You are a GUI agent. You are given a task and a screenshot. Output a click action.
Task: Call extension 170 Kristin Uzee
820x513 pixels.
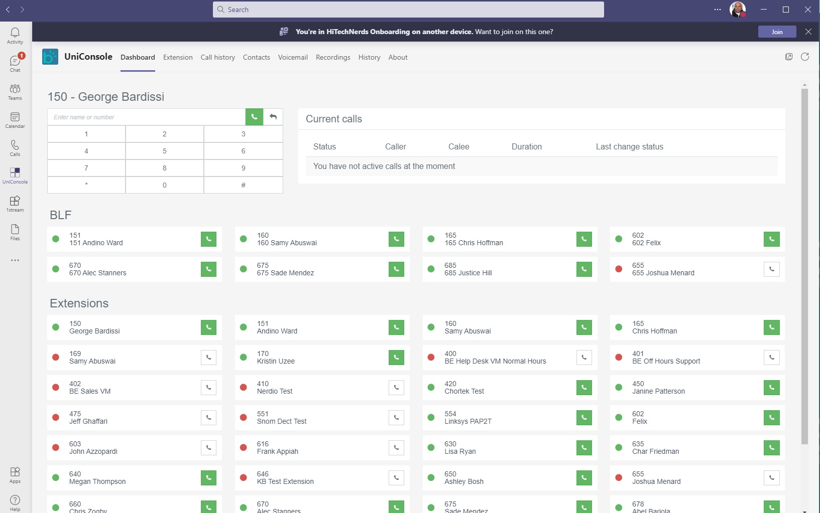point(396,358)
